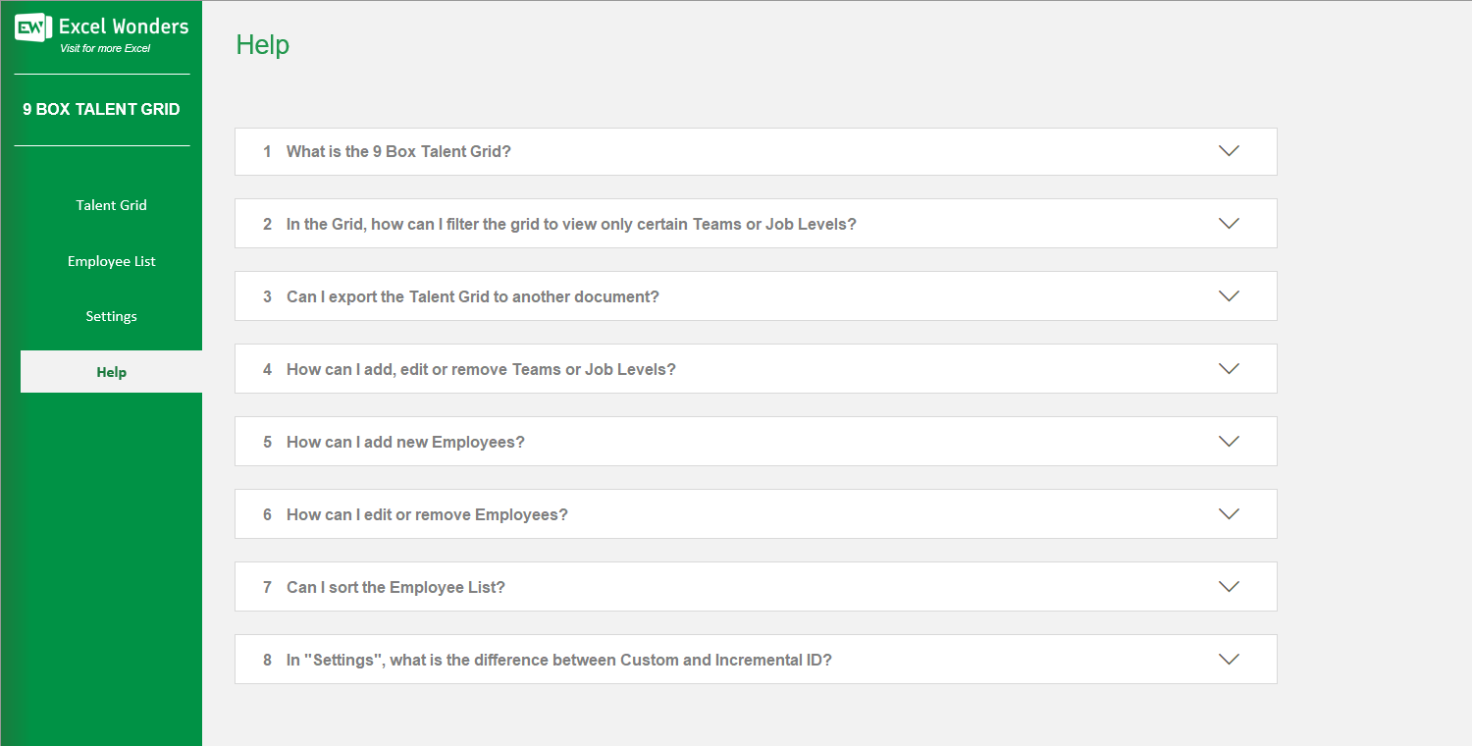The height and width of the screenshot is (746, 1472).
Task: Expand chevron for Custom and Incremental ID
Action: [1229, 660]
